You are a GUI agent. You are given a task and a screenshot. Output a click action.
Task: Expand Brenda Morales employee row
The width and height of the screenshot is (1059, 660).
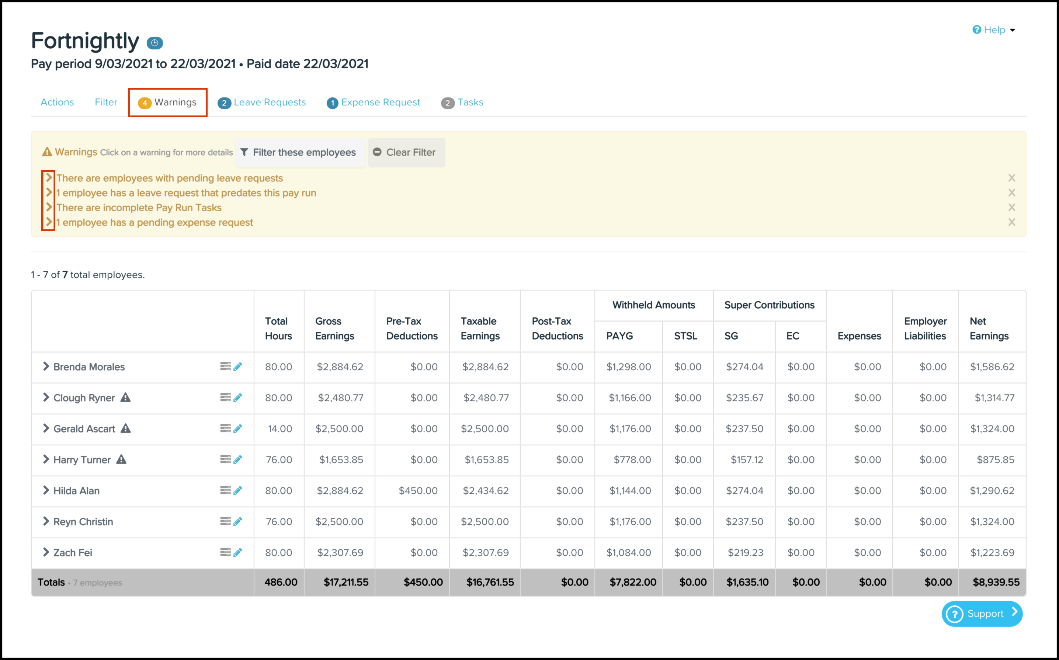(x=46, y=366)
